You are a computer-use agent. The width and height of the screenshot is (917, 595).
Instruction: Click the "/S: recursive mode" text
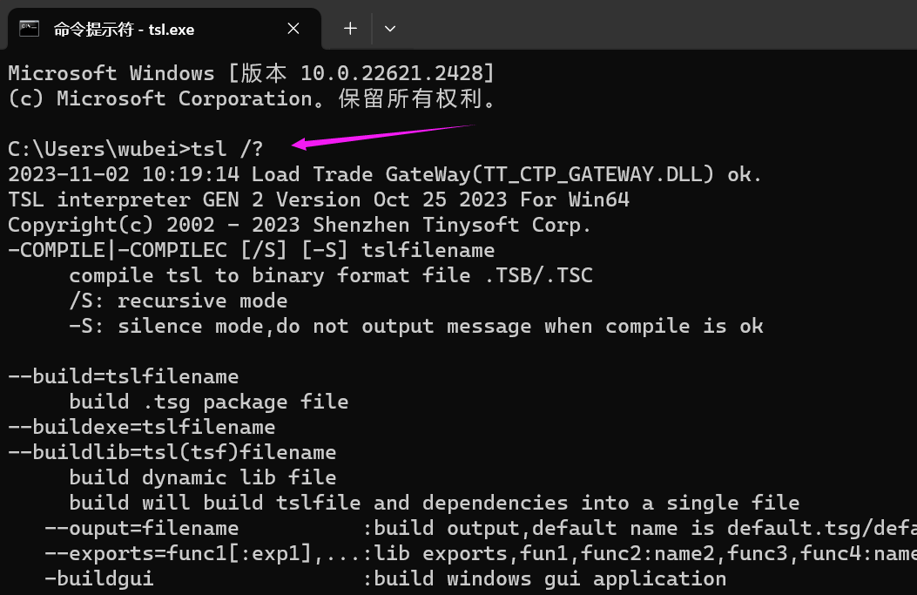(178, 301)
